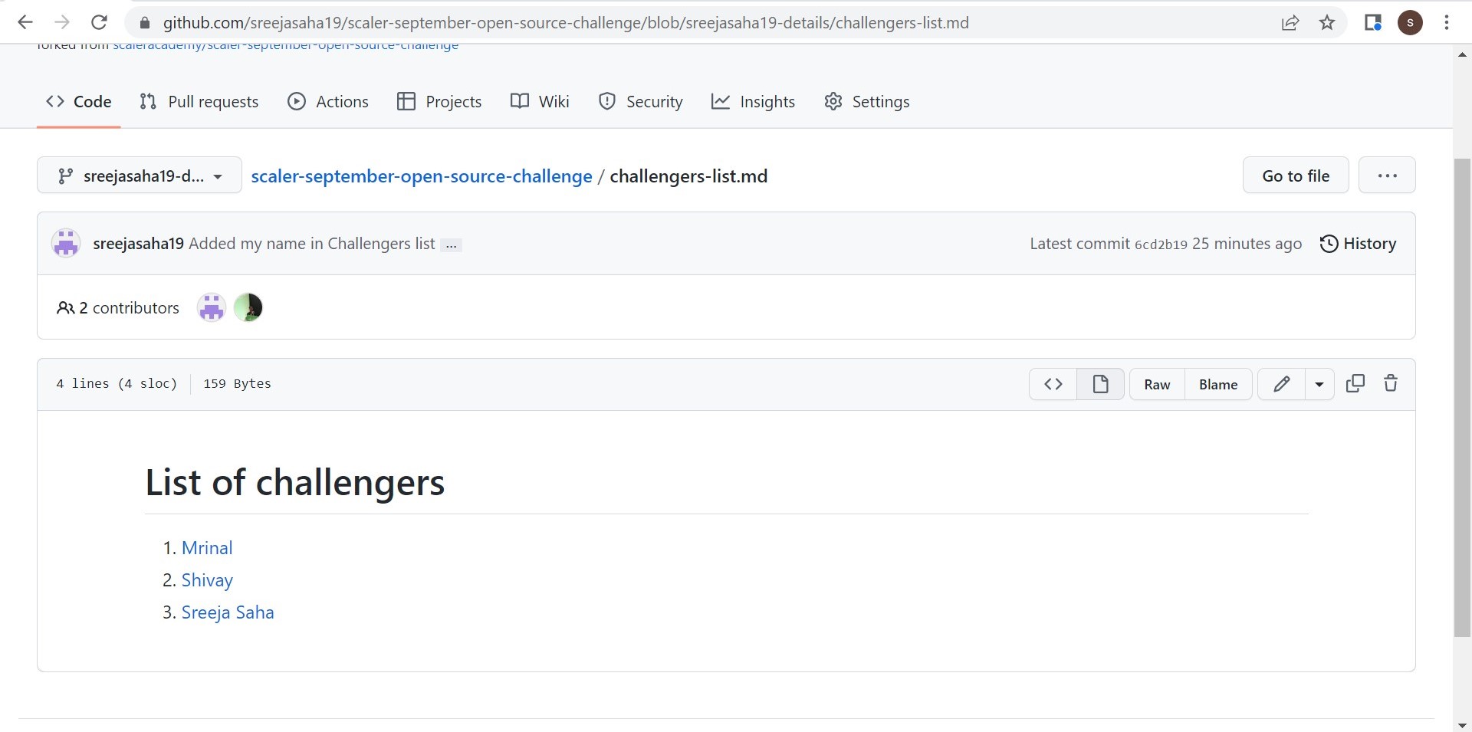Bookmark this page with the star icon
The width and height of the screenshot is (1472, 732).
pyautogui.click(x=1327, y=23)
